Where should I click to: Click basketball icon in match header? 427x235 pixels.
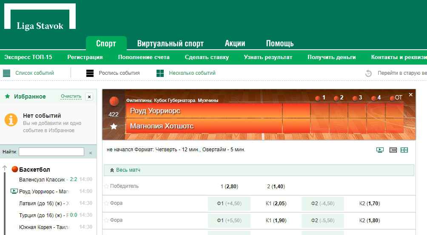[114, 101]
